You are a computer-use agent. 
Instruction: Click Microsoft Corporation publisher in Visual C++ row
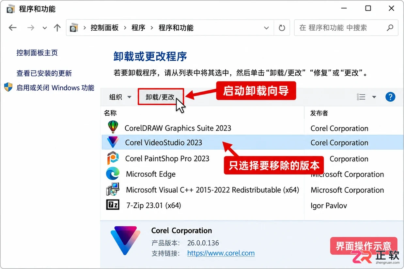click(x=347, y=190)
